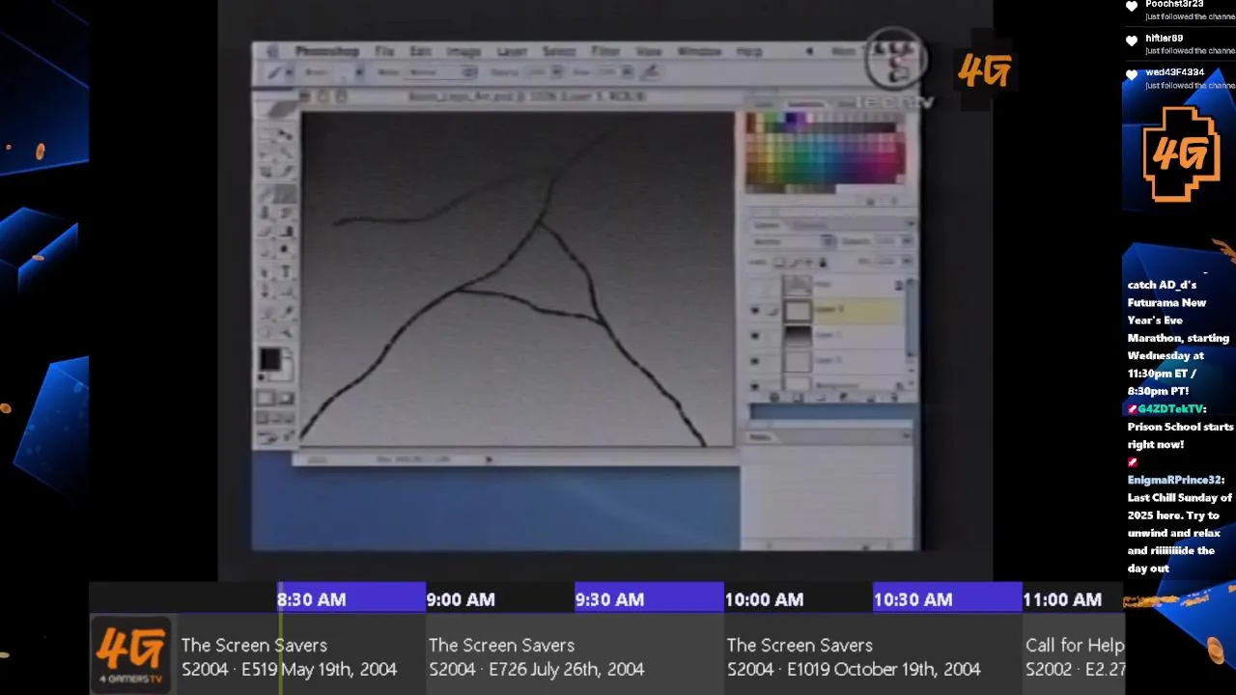
Task: Open the Flow slider arrow in options bar
Action: coord(628,72)
